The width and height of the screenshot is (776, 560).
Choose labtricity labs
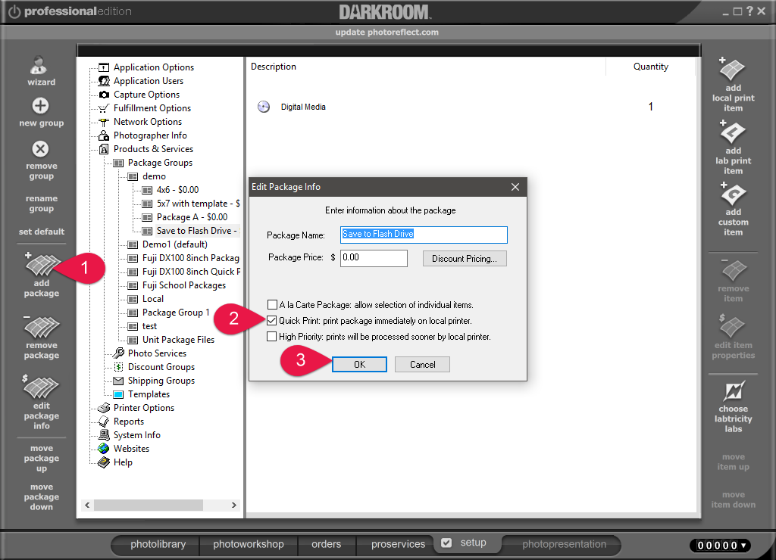733,407
